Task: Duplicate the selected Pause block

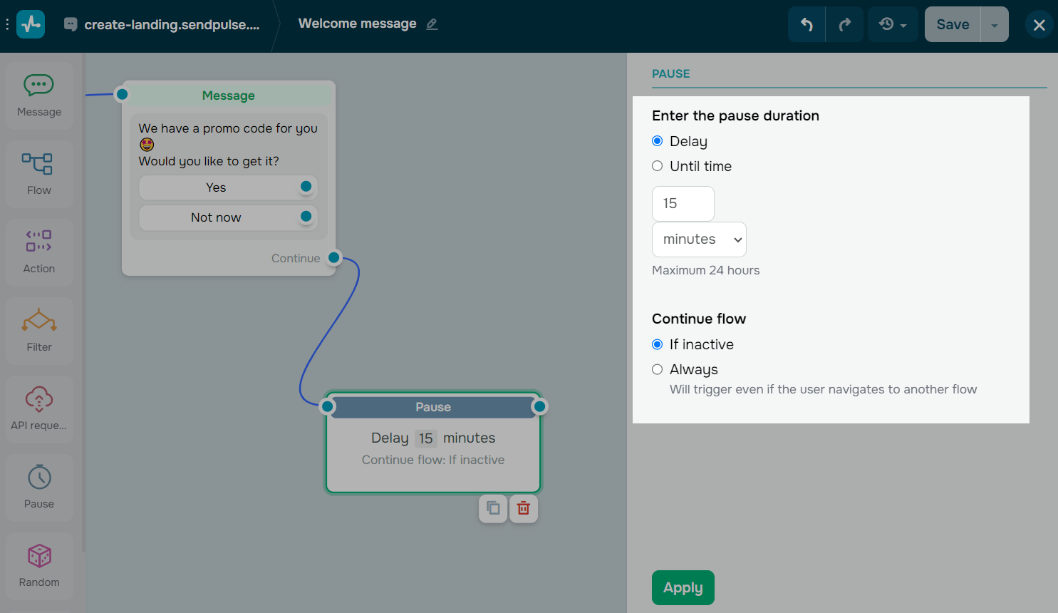Action: click(493, 508)
